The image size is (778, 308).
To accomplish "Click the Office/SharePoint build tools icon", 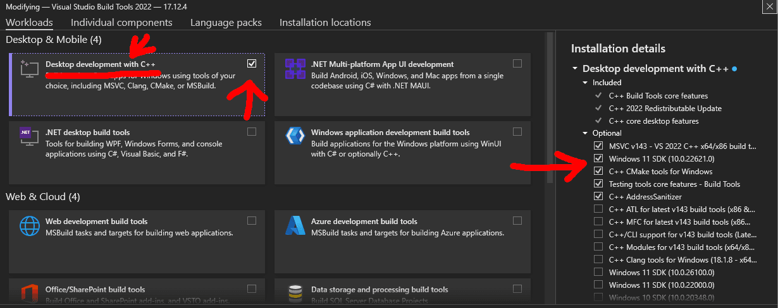I will (29, 293).
